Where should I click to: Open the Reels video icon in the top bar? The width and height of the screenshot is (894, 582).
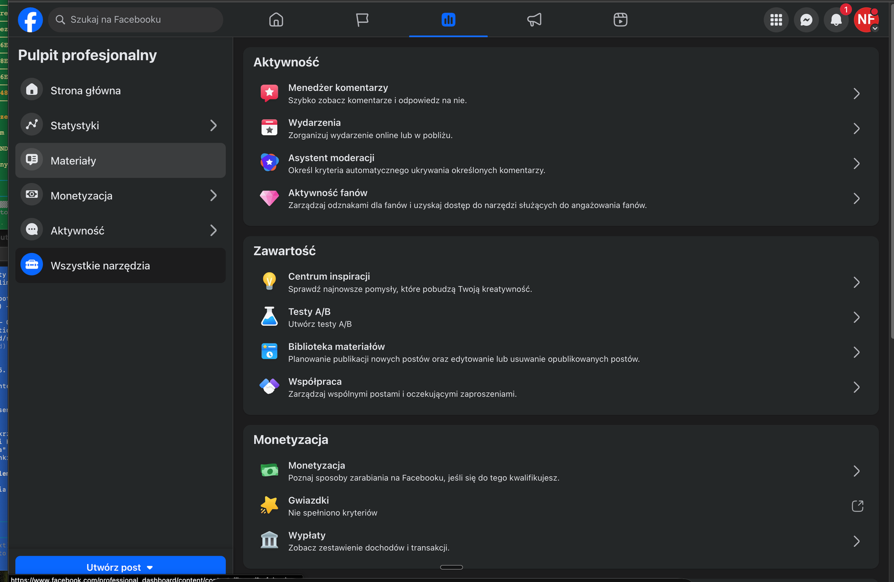coord(620,20)
